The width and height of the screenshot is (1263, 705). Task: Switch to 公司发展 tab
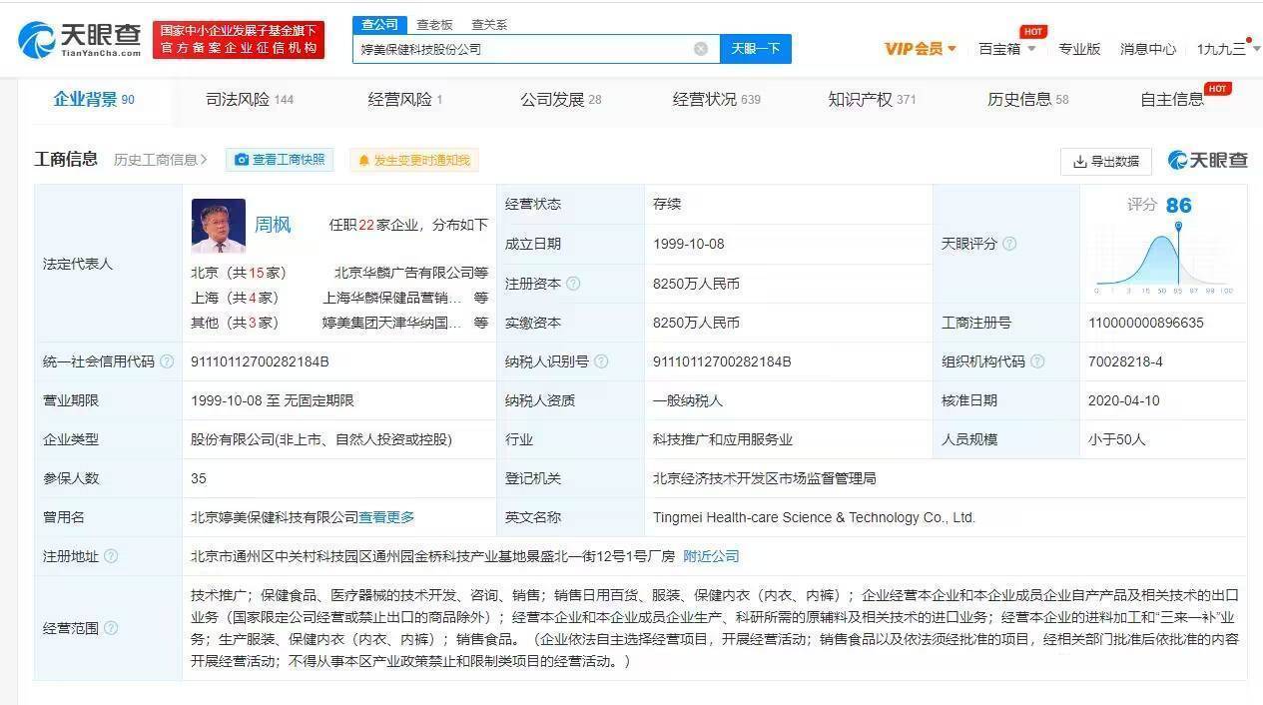[x=560, y=99]
